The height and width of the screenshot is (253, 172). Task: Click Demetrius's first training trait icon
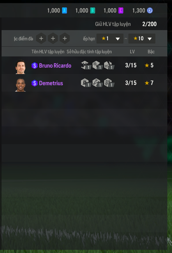click(86, 83)
